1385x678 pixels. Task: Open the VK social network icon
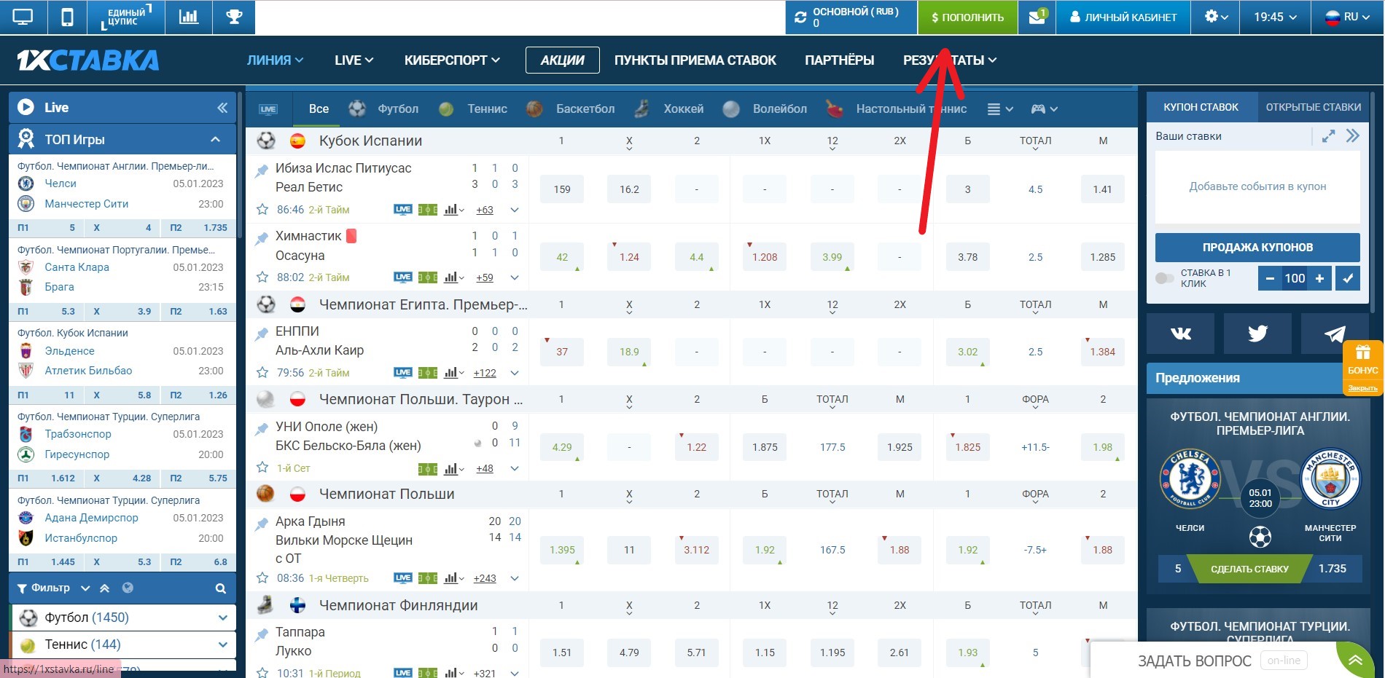tap(1180, 334)
